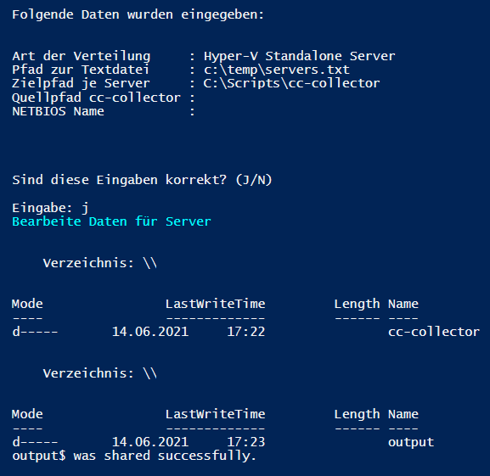This screenshot has width=490, height=476.
Task: Click the 'Art der Verteilung' label
Action: (x=82, y=57)
